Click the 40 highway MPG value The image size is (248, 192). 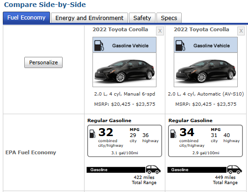[227, 135]
